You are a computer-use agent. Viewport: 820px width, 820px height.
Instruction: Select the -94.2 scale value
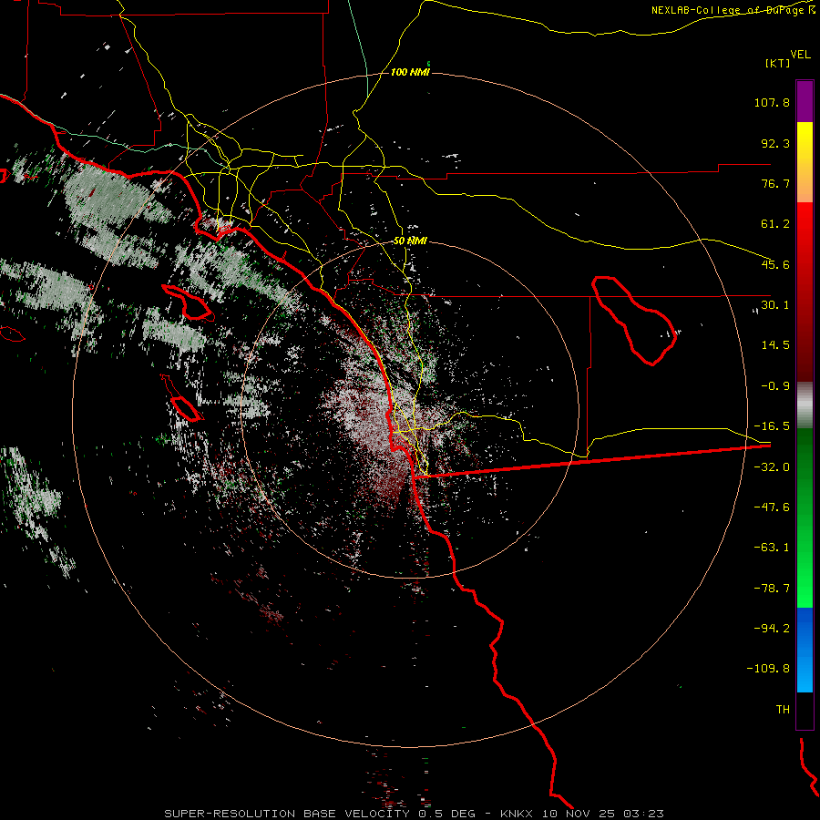tap(772, 629)
